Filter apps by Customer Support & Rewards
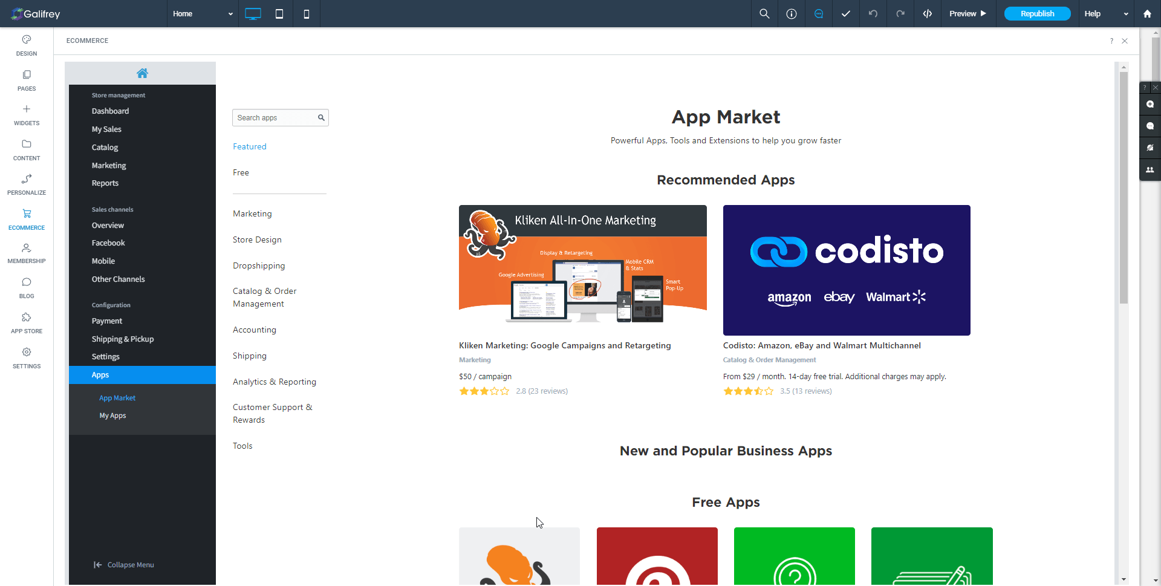 [x=273, y=414]
